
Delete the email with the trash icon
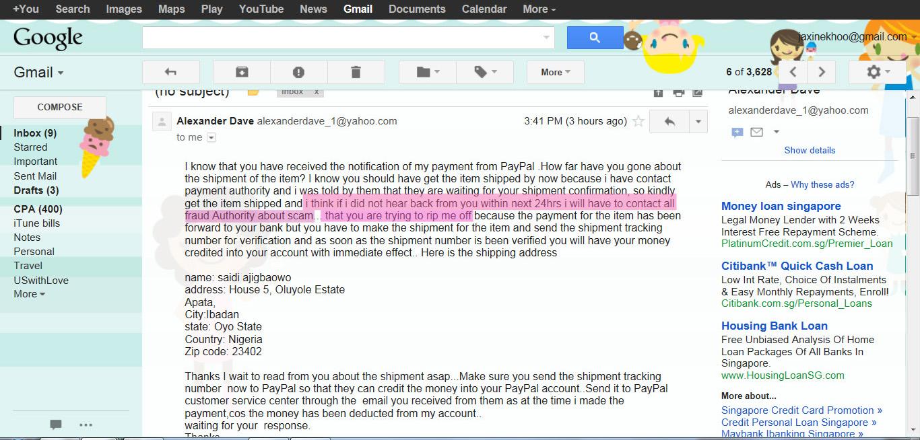pyautogui.click(x=356, y=72)
